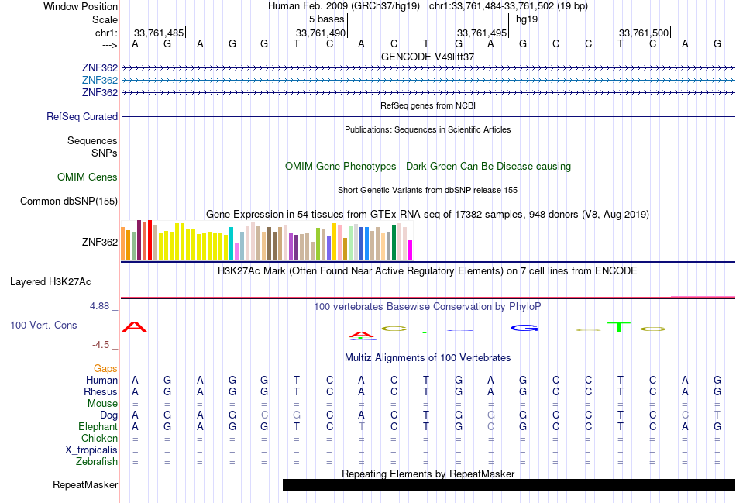Open the Layered H3K27Ac track label
The height and width of the screenshot is (503, 736).
(x=50, y=282)
